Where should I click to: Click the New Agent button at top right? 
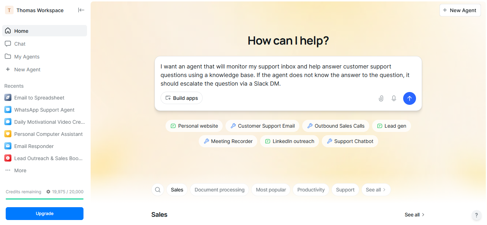[460, 10]
